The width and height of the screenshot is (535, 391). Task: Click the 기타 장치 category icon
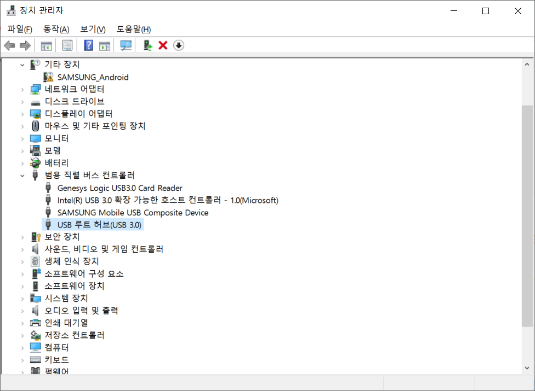coord(35,65)
